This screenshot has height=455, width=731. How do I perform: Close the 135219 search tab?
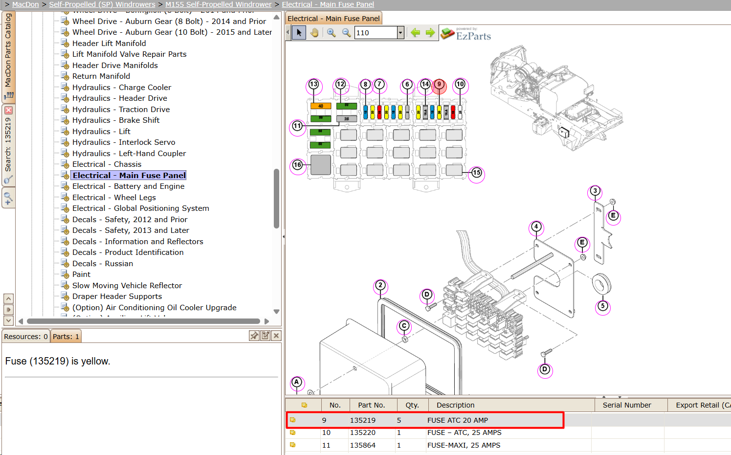point(8,111)
